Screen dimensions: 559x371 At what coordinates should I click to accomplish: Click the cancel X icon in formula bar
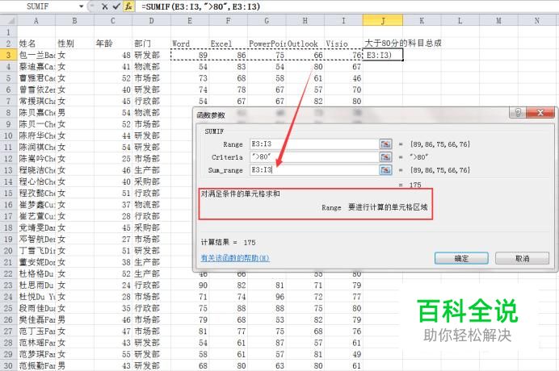[x=104, y=6]
